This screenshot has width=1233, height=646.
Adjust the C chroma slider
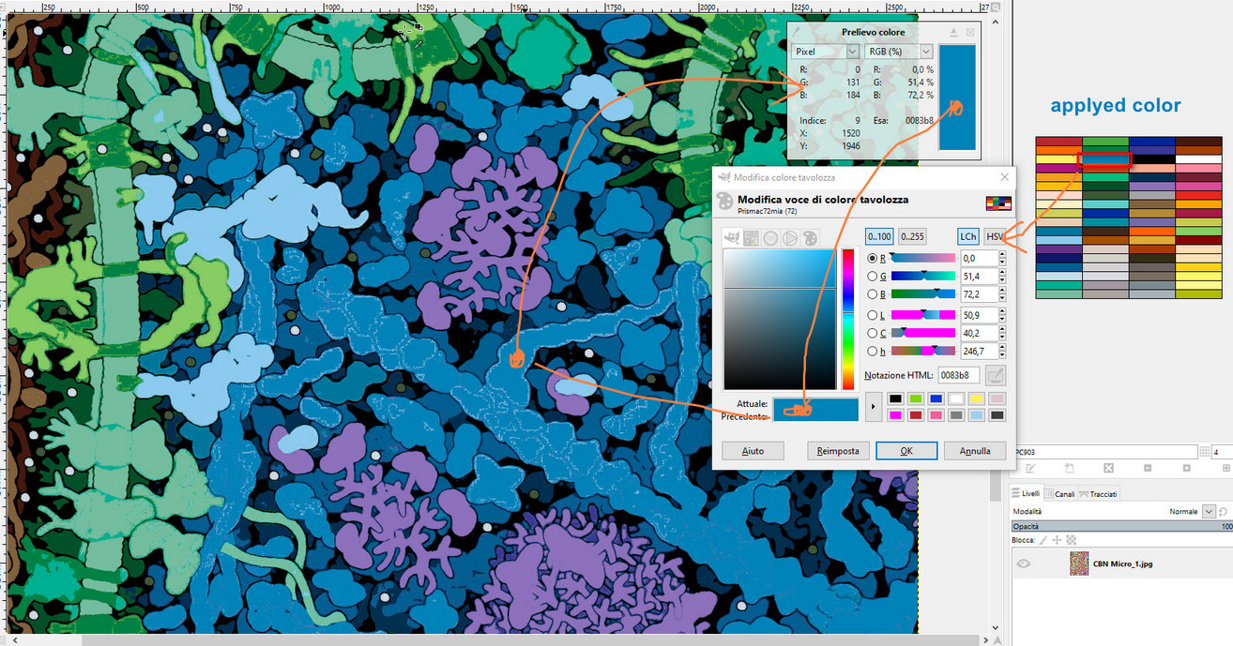click(922, 333)
